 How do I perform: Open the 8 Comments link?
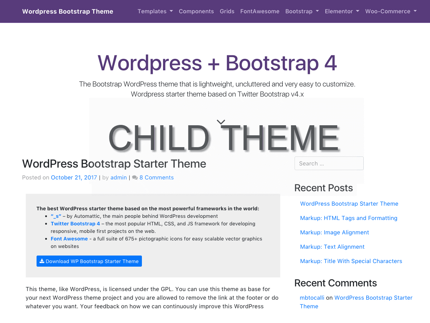pos(157,178)
